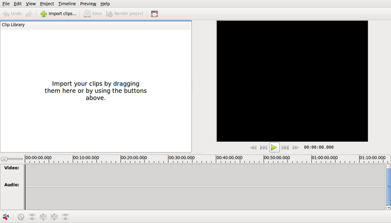The width and height of the screenshot is (391, 223).
Task: Click the 01:10:00.000 mark on the ruler
Action: point(373,158)
